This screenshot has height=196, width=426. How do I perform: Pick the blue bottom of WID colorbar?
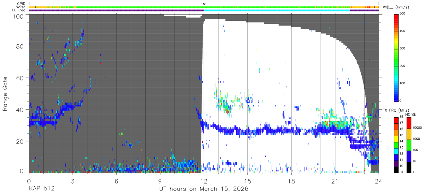point(396,97)
